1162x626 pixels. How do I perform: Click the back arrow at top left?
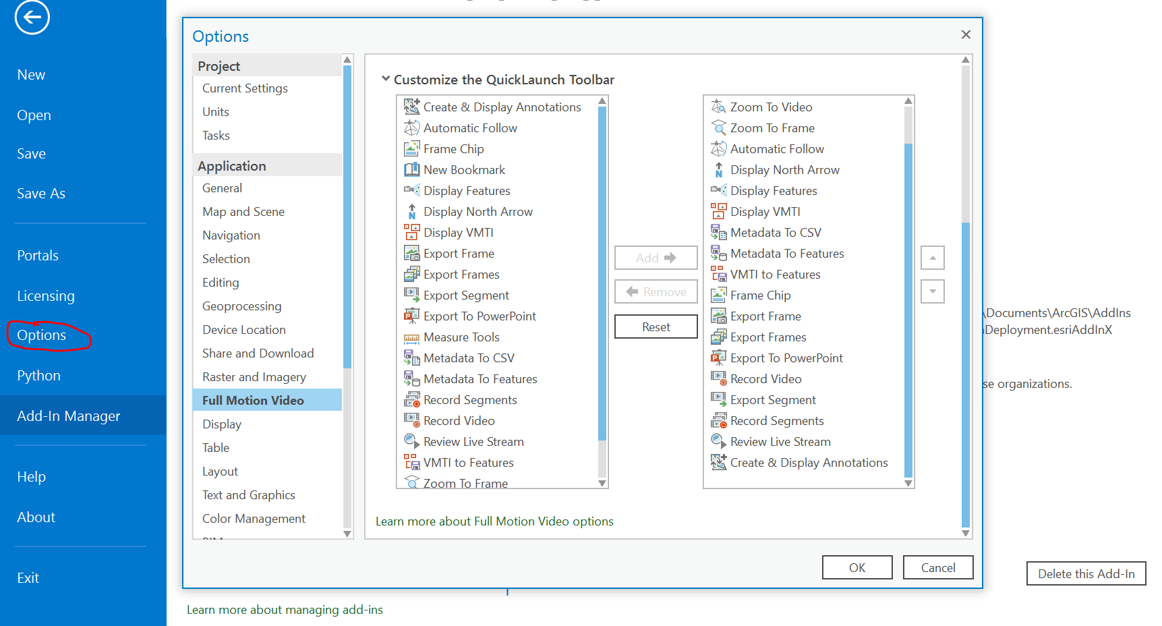(31, 18)
